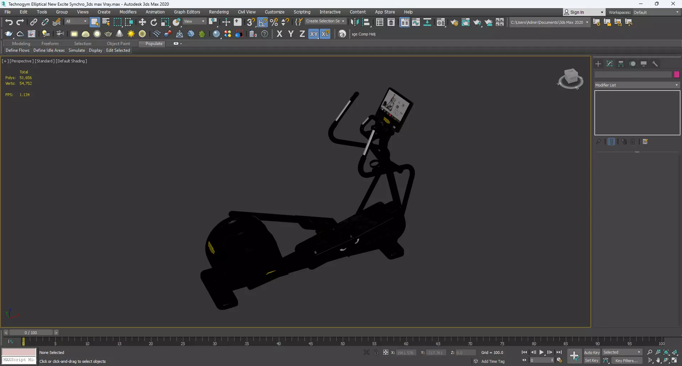Click the Define Flows button
682x366 pixels.
[x=17, y=50]
